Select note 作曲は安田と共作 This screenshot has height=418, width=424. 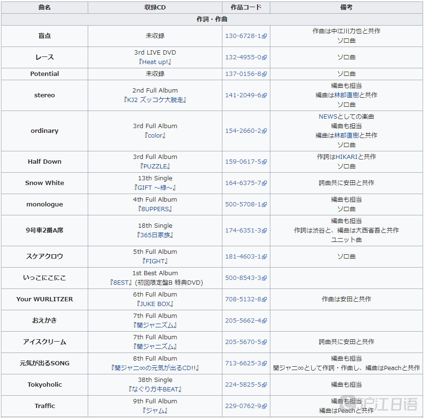coord(346,299)
